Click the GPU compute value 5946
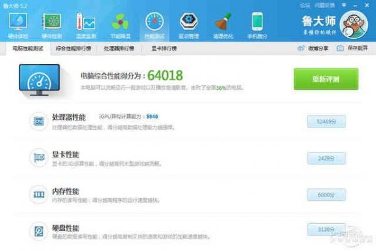 152,117
